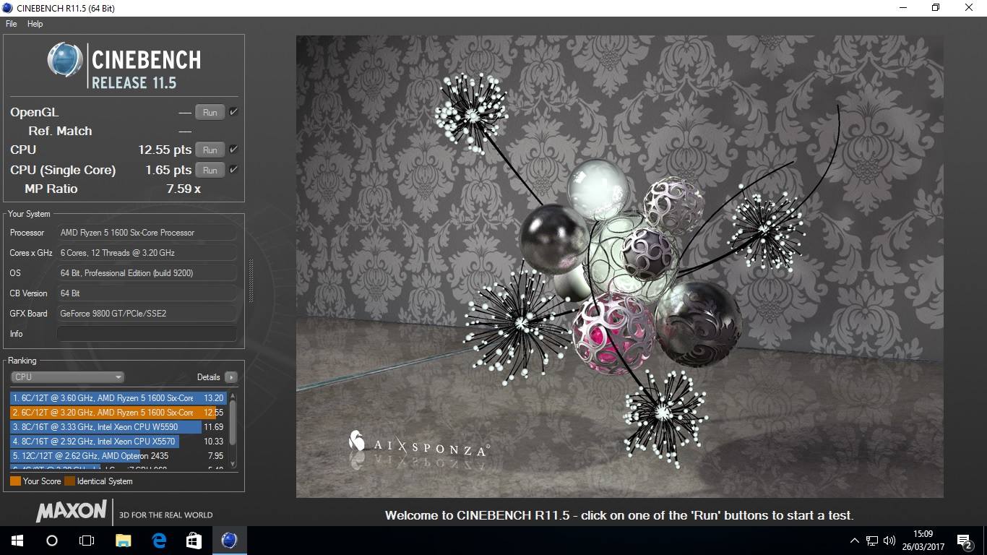The width and height of the screenshot is (987, 555).
Task: Select ranking entry Xeon CPU X5570
Action: click(x=118, y=442)
